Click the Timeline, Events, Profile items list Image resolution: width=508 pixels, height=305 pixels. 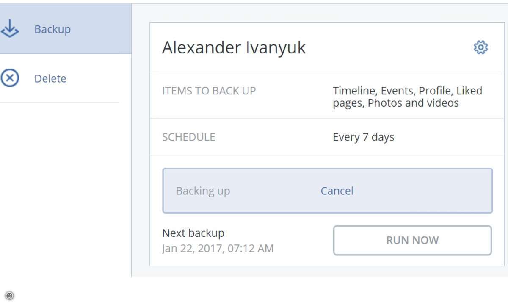click(x=407, y=97)
